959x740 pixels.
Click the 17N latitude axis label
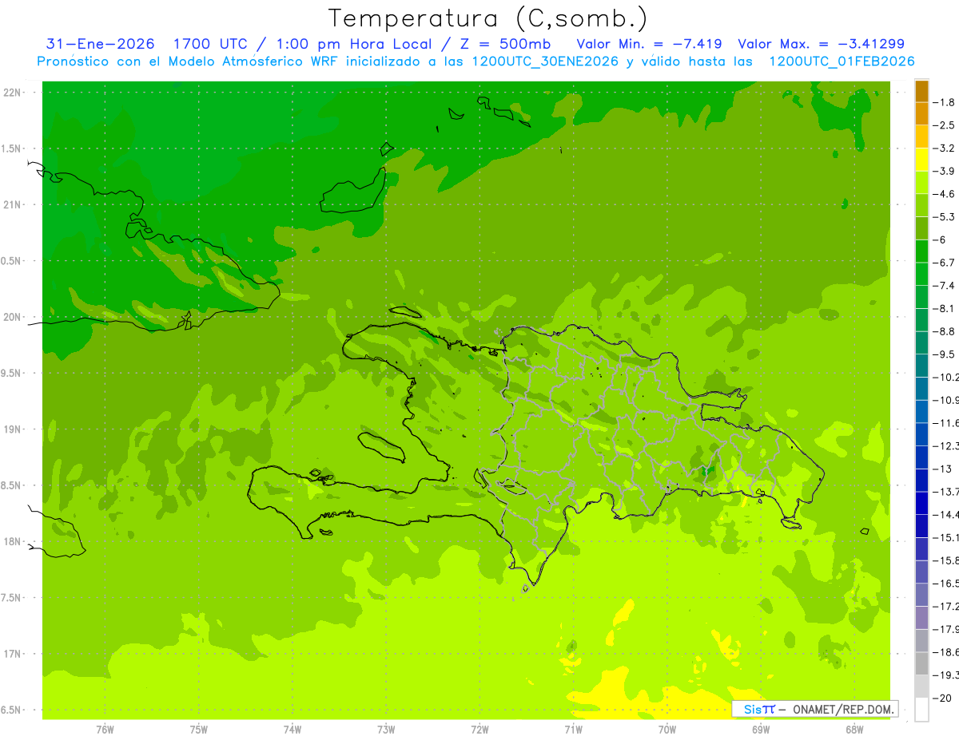[x=12, y=654]
